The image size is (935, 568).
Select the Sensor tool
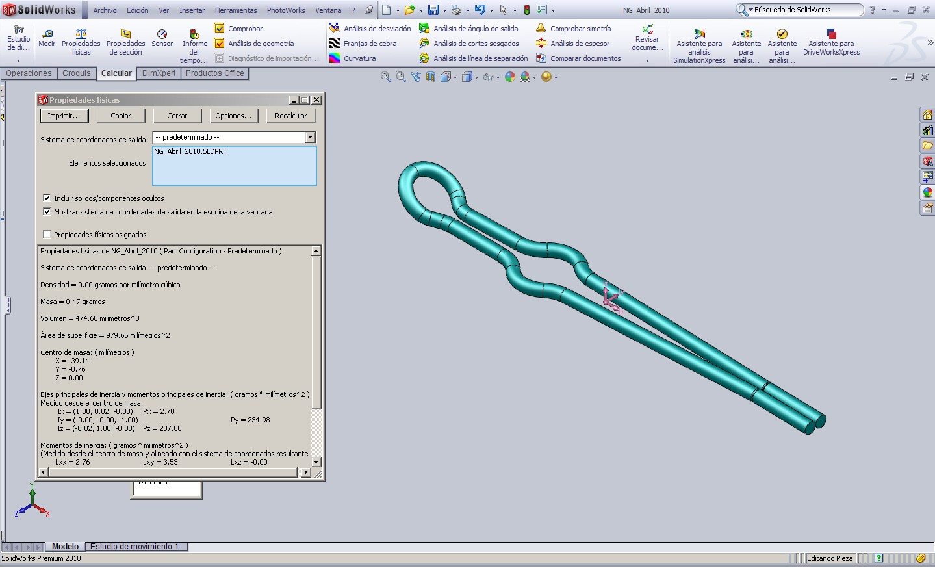(x=162, y=38)
